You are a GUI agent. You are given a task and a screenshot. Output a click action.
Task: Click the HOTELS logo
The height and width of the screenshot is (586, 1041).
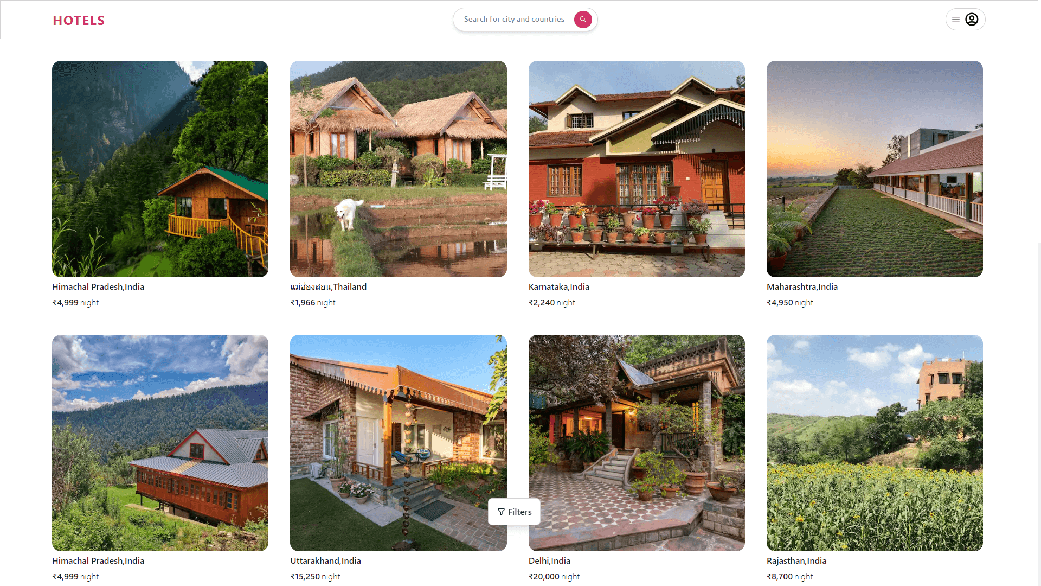pyautogui.click(x=79, y=21)
